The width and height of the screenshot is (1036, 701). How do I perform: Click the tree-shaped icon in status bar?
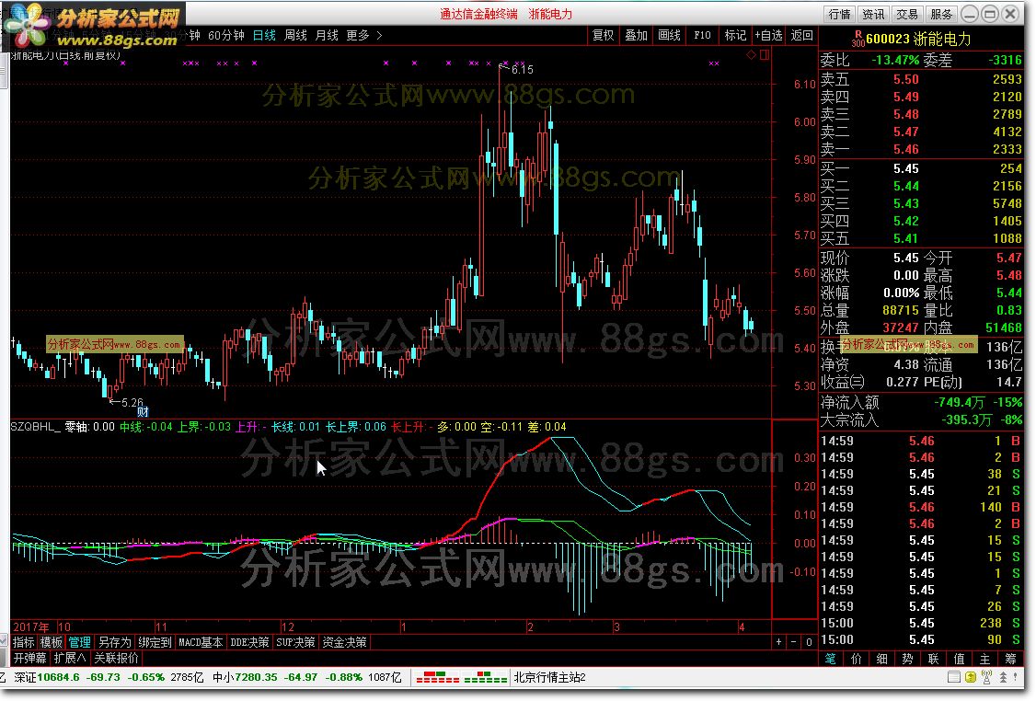1003,677
